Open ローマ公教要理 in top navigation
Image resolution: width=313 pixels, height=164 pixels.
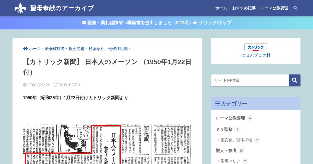[x=274, y=8]
